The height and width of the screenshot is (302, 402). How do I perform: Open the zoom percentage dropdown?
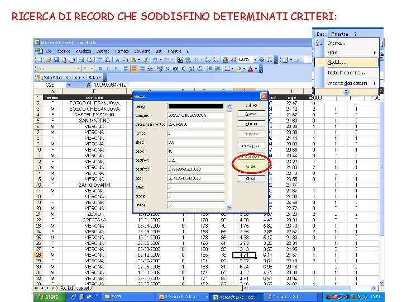255,60
